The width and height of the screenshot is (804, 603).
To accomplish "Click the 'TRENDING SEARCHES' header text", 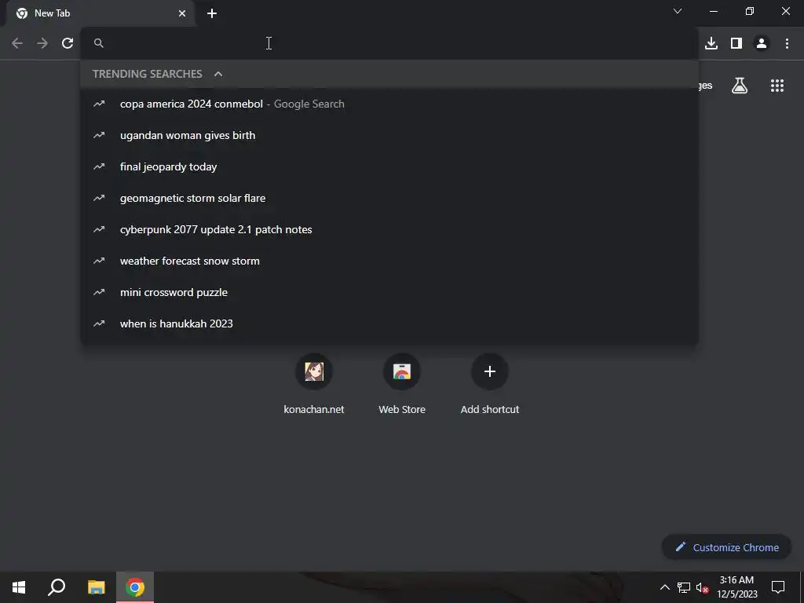I will pyautogui.click(x=148, y=74).
